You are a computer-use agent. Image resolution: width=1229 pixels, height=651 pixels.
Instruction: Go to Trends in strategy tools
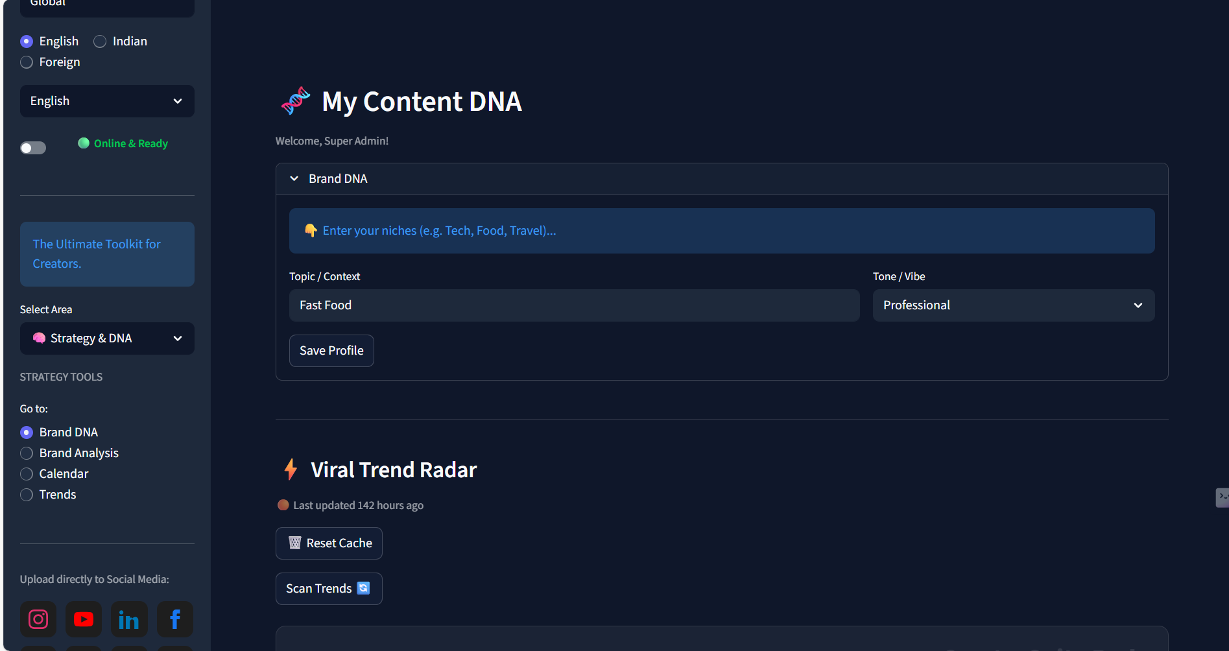[27, 495]
